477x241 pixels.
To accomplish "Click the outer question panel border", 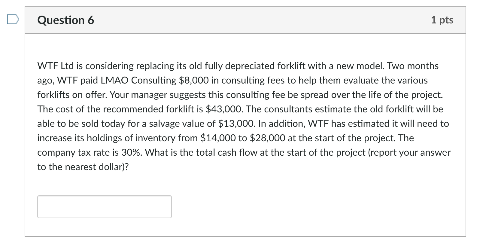I will [25, 120].
